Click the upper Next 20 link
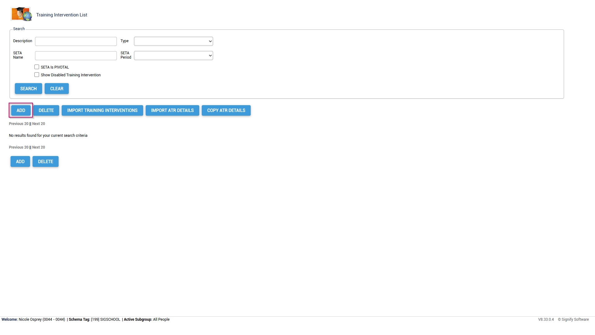The width and height of the screenshot is (595, 335). (38, 124)
